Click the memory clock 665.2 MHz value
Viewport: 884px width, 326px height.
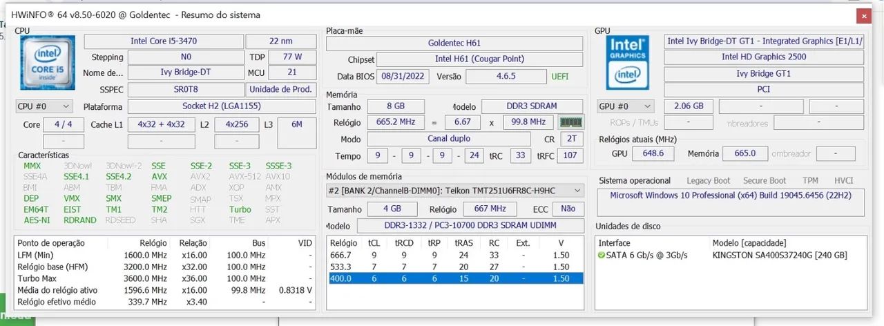pos(396,122)
